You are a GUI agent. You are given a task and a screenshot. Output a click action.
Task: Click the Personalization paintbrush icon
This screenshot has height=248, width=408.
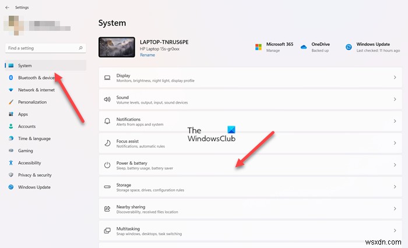pyautogui.click(x=11, y=102)
